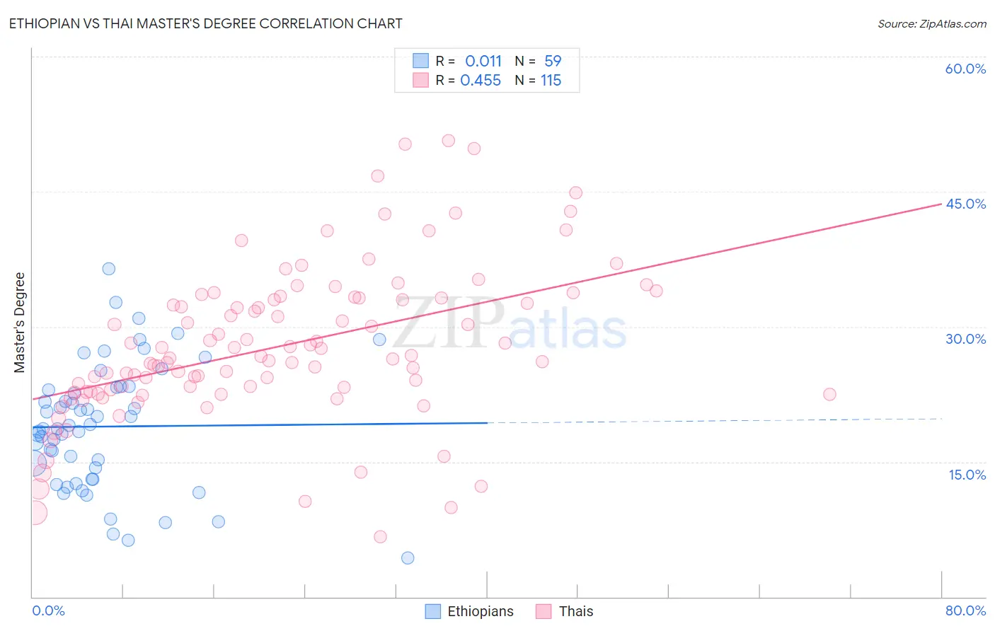995x631 pixels.
Task: Select the Thais legend label
Action: click(x=576, y=611)
